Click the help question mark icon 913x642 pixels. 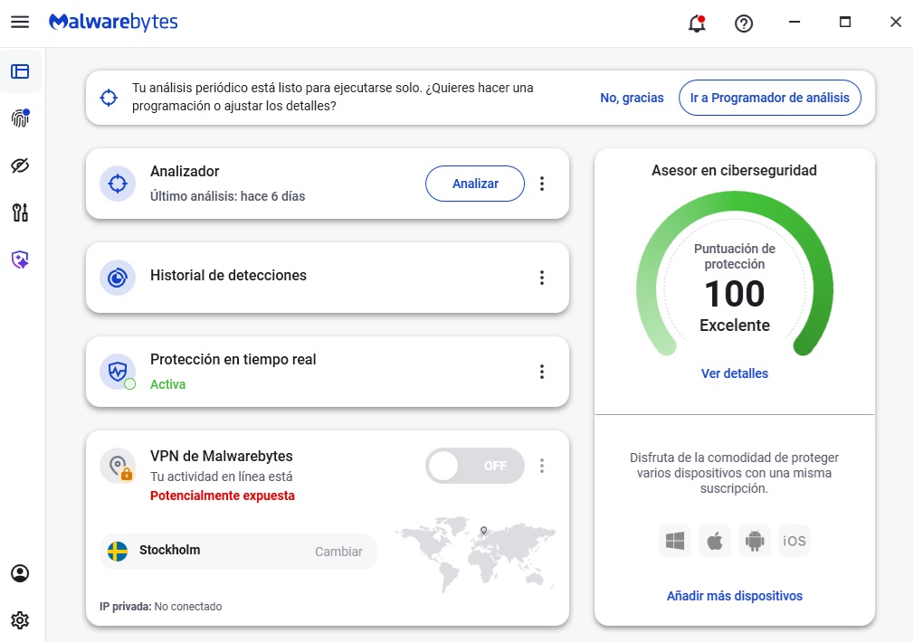tap(744, 24)
